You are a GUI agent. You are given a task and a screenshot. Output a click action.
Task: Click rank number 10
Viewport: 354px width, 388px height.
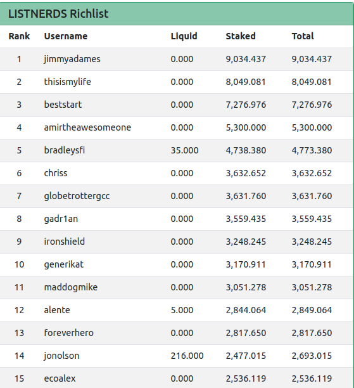click(19, 264)
